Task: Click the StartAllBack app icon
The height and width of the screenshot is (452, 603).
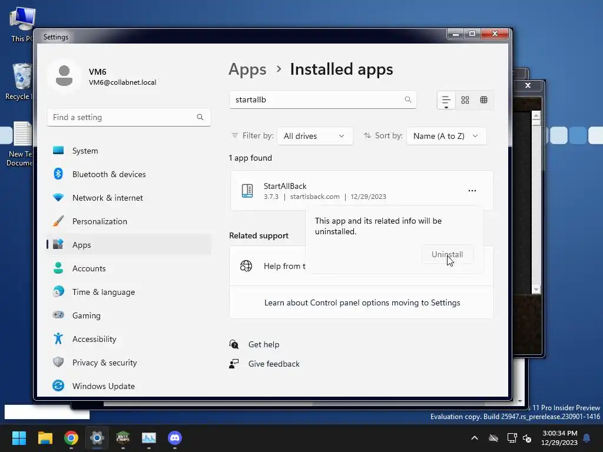Action: [x=247, y=191]
